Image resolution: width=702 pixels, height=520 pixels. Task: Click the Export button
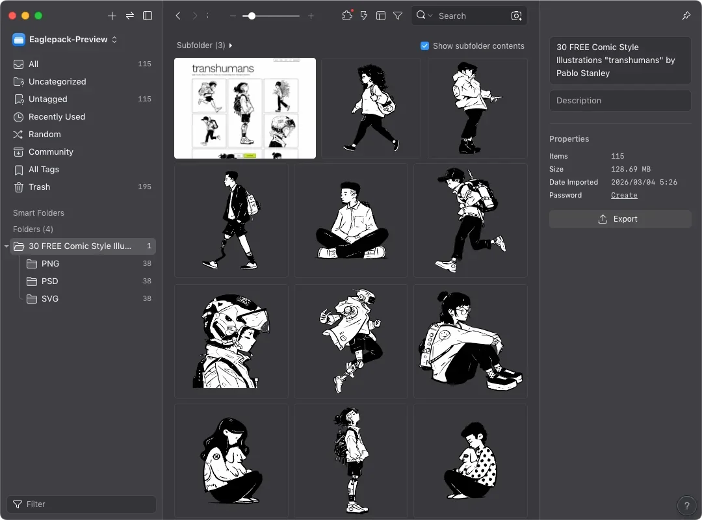[x=620, y=219]
